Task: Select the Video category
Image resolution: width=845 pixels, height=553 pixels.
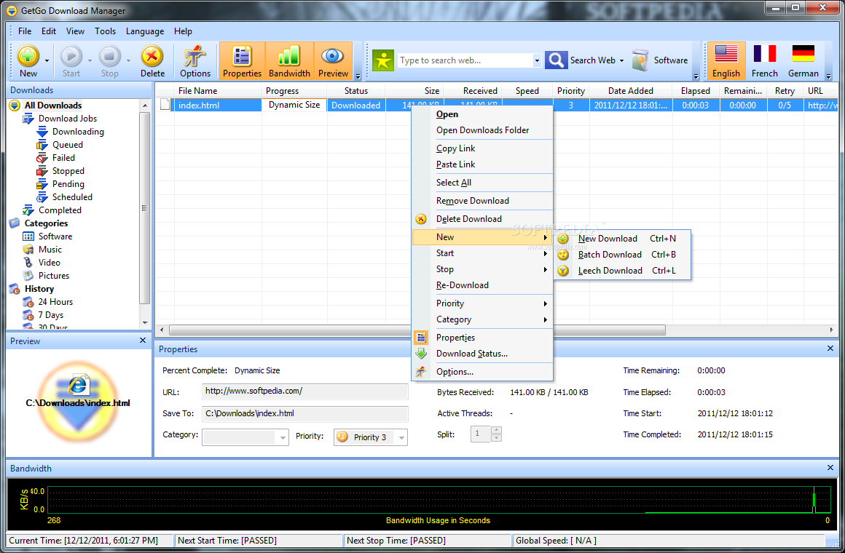Action: 49,263
